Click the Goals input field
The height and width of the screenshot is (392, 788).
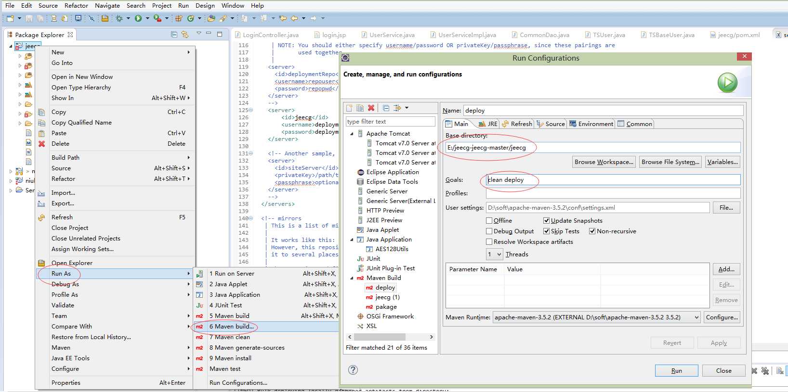[x=613, y=180]
